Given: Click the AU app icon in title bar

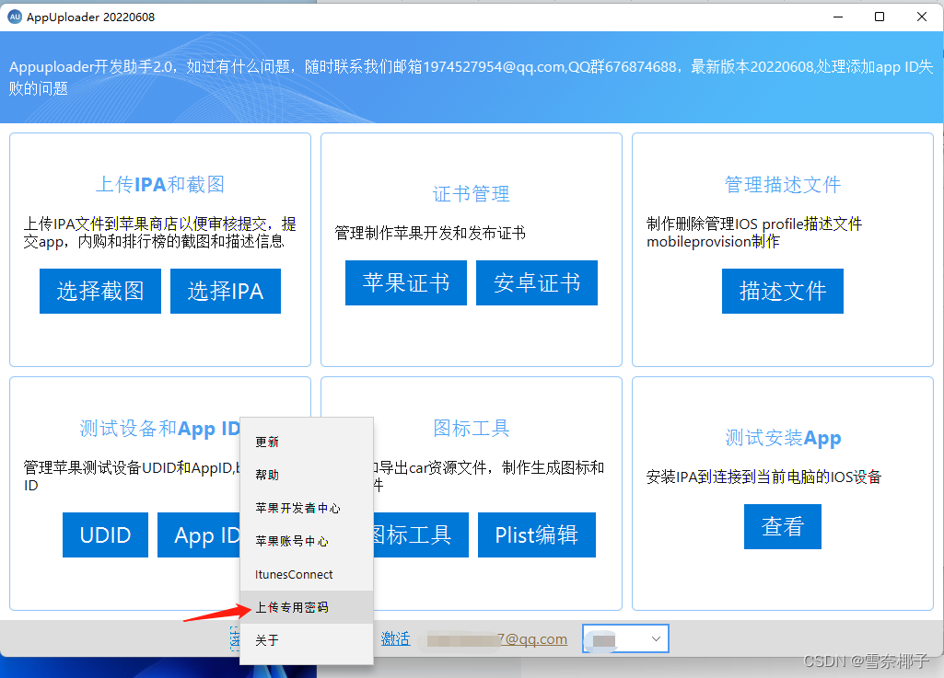Looking at the screenshot, I should click(x=13, y=17).
